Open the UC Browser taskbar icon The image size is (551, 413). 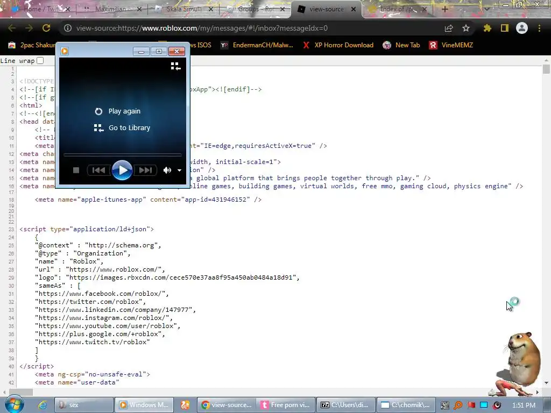tap(185, 405)
